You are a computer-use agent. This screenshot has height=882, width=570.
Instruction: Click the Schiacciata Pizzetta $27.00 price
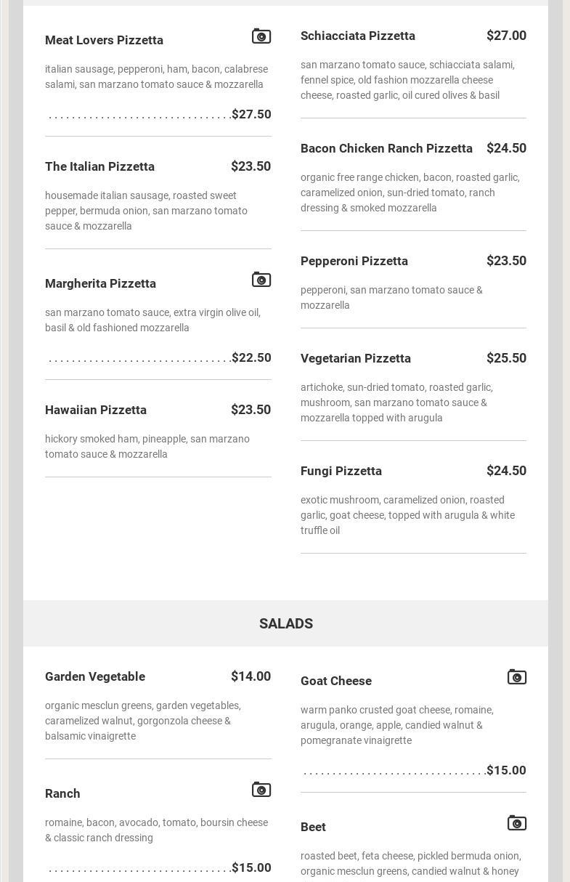coord(506,36)
